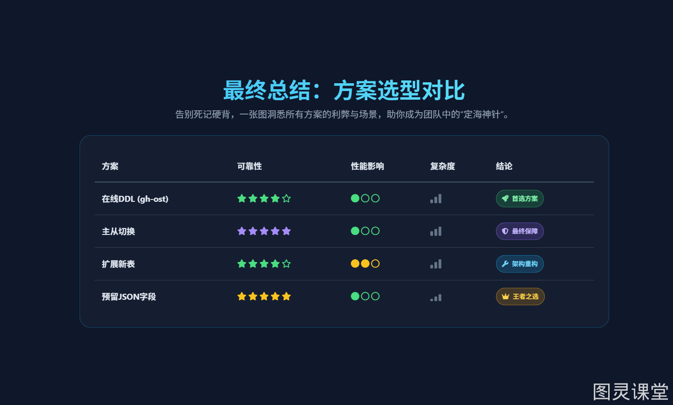Image resolution: width=673 pixels, height=405 pixels.
Task: Click the signal bars icon in 预留JSON字段 row
Action: (x=436, y=297)
